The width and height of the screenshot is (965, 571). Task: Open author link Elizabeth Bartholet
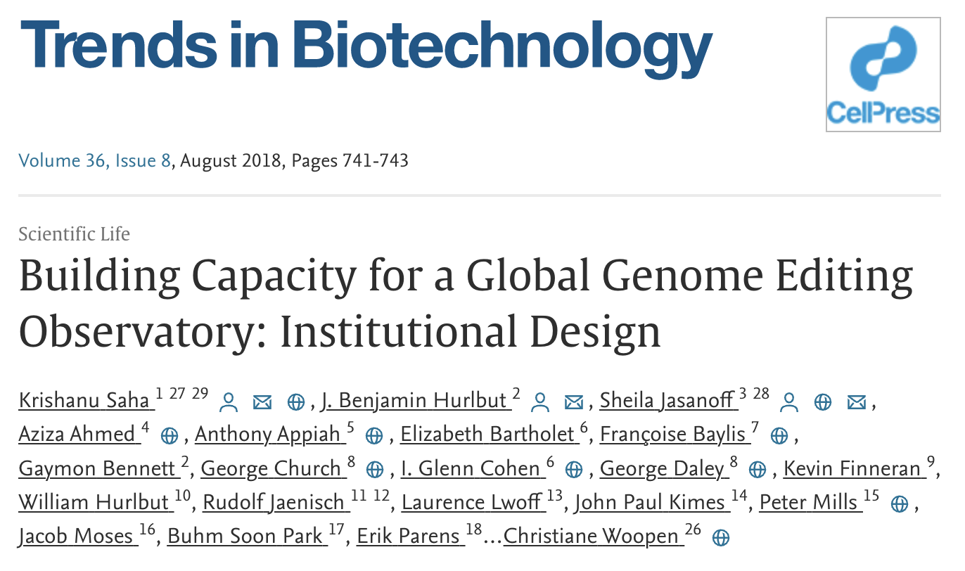pos(488,435)
